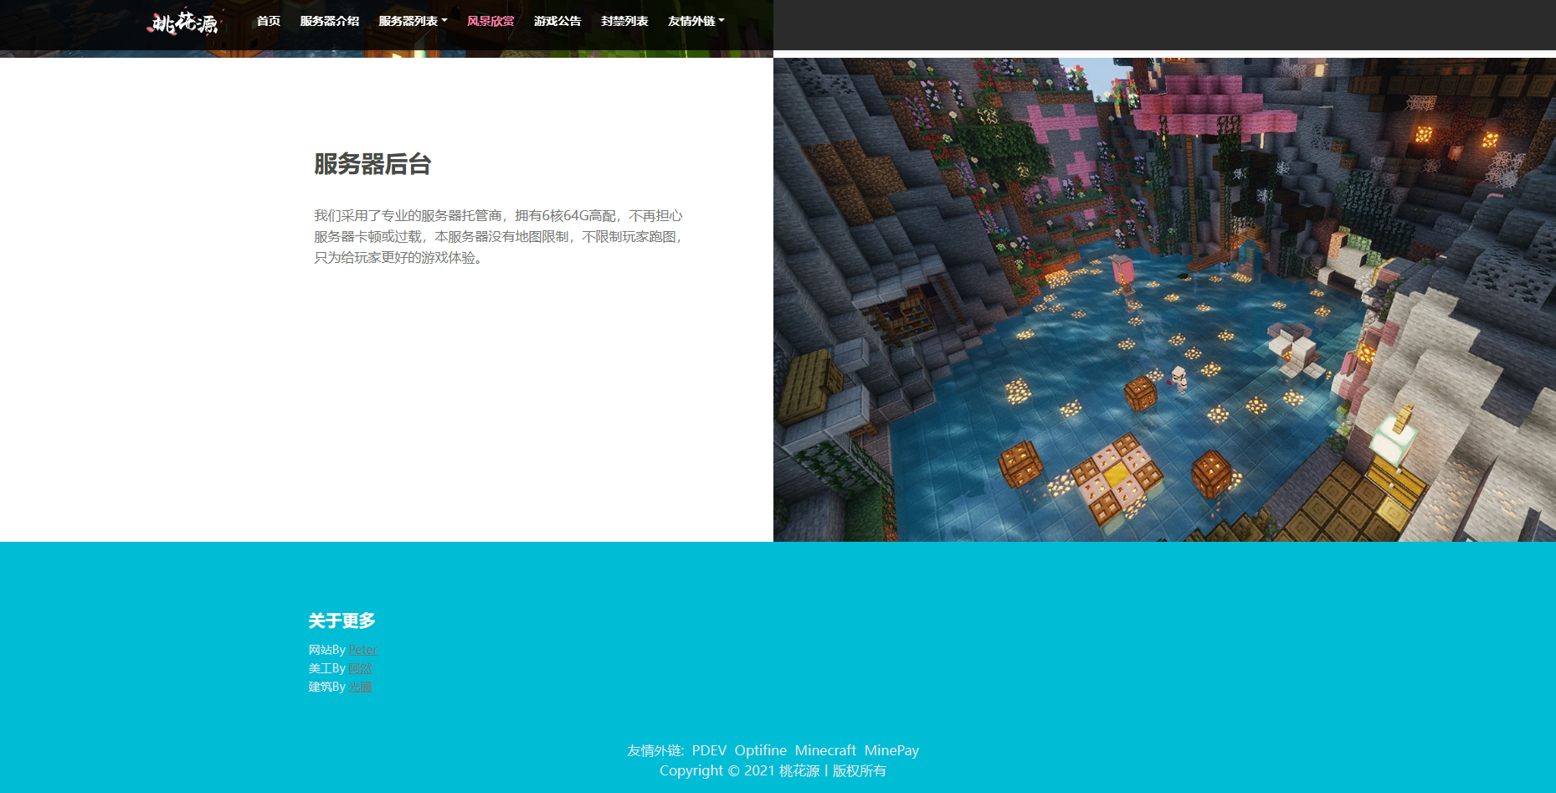Click the Peter website author link
Viewport: 1556px width, 793px height.
pos(363,650)
